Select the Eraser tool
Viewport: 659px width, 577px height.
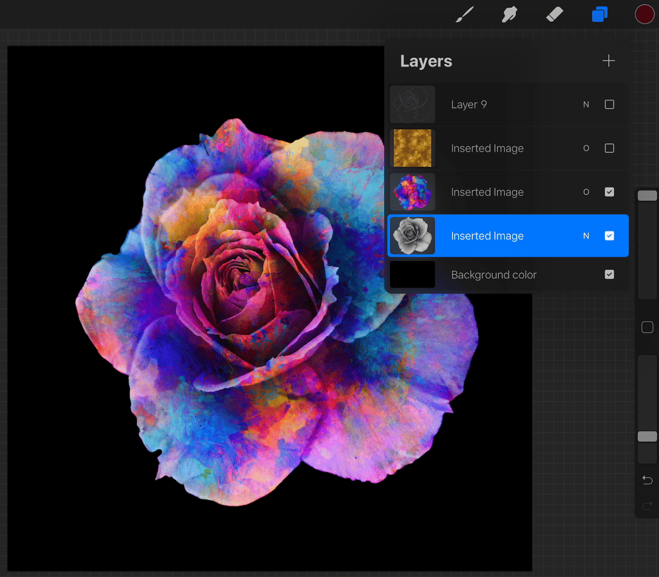pyautogui.click(x=554, y=15)
